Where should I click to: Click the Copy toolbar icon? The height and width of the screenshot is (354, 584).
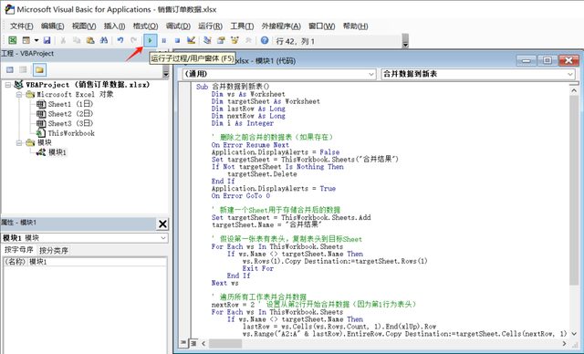point(77,40)
